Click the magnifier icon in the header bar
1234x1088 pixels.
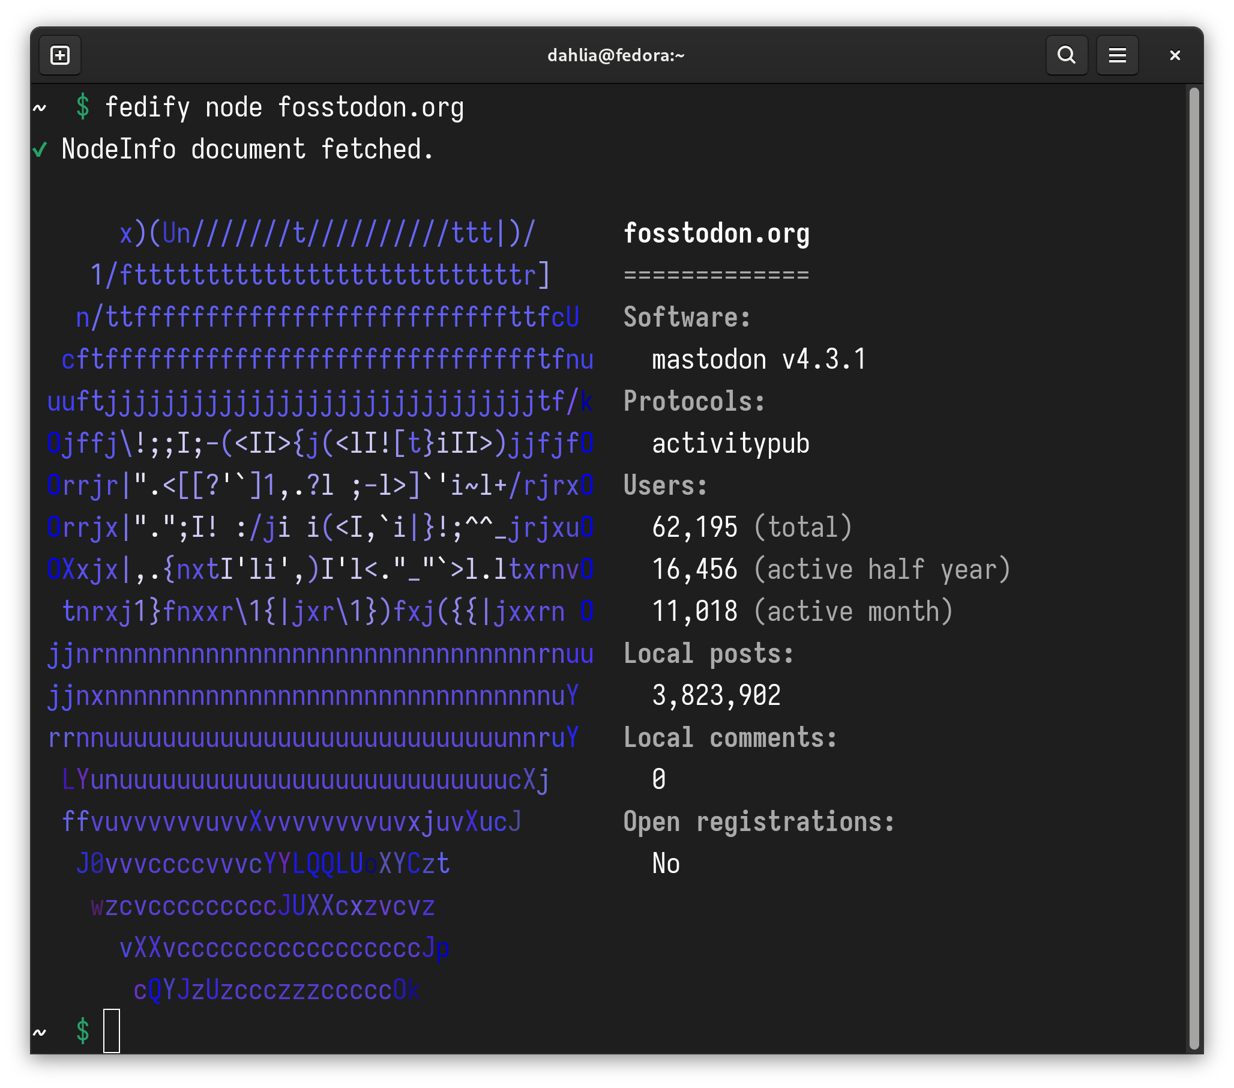pyautogui.click(x=1066, y=55)
